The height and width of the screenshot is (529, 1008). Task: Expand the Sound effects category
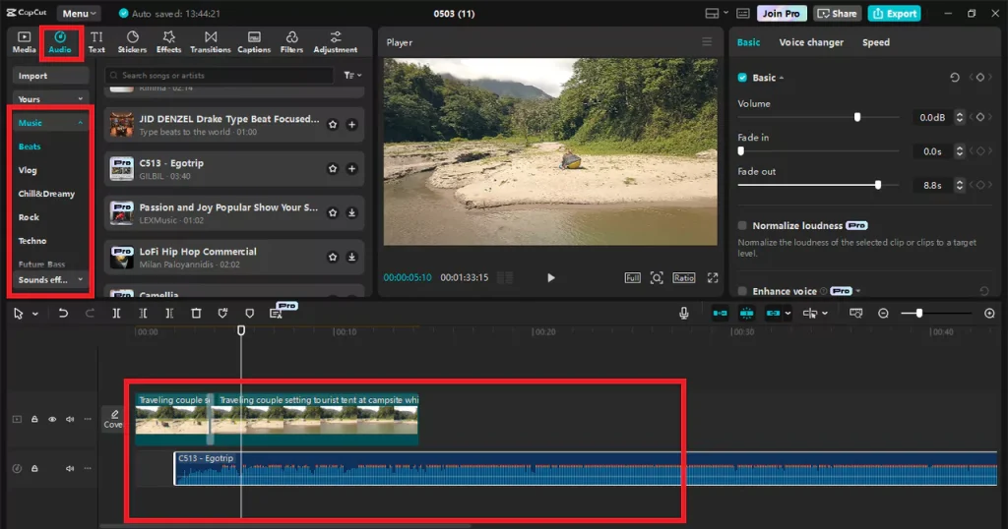pyautogui.click(x=50, y=280)
